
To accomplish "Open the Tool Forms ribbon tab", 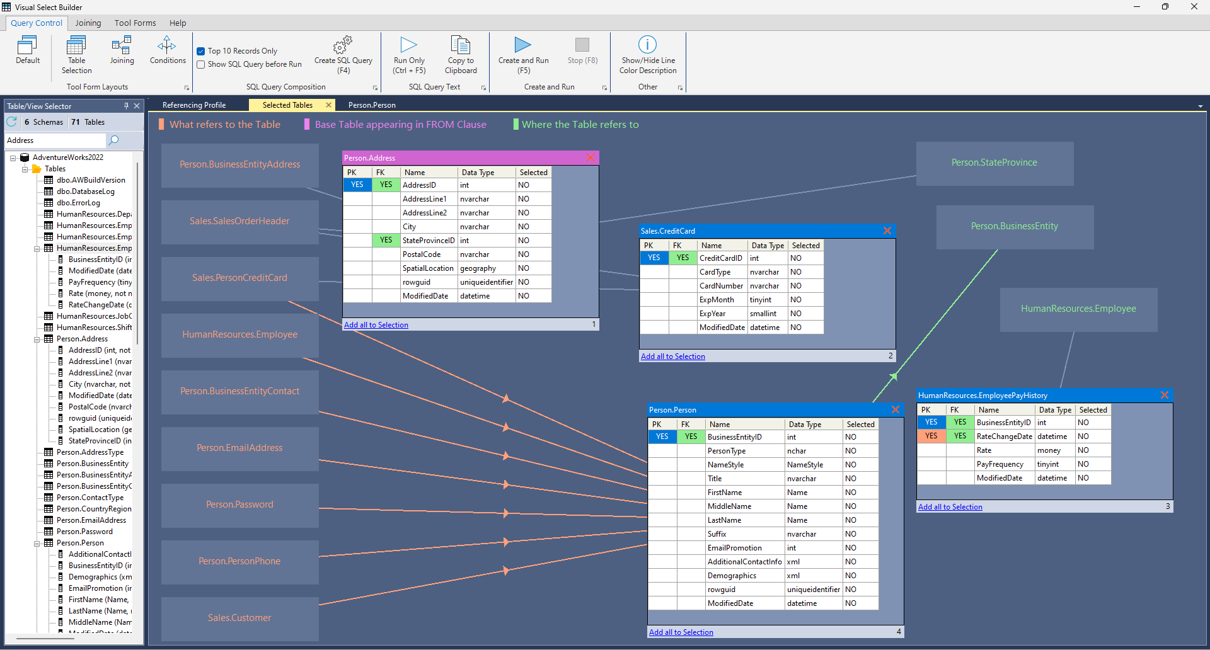I will pyautogui.click(x=135, y=23).
